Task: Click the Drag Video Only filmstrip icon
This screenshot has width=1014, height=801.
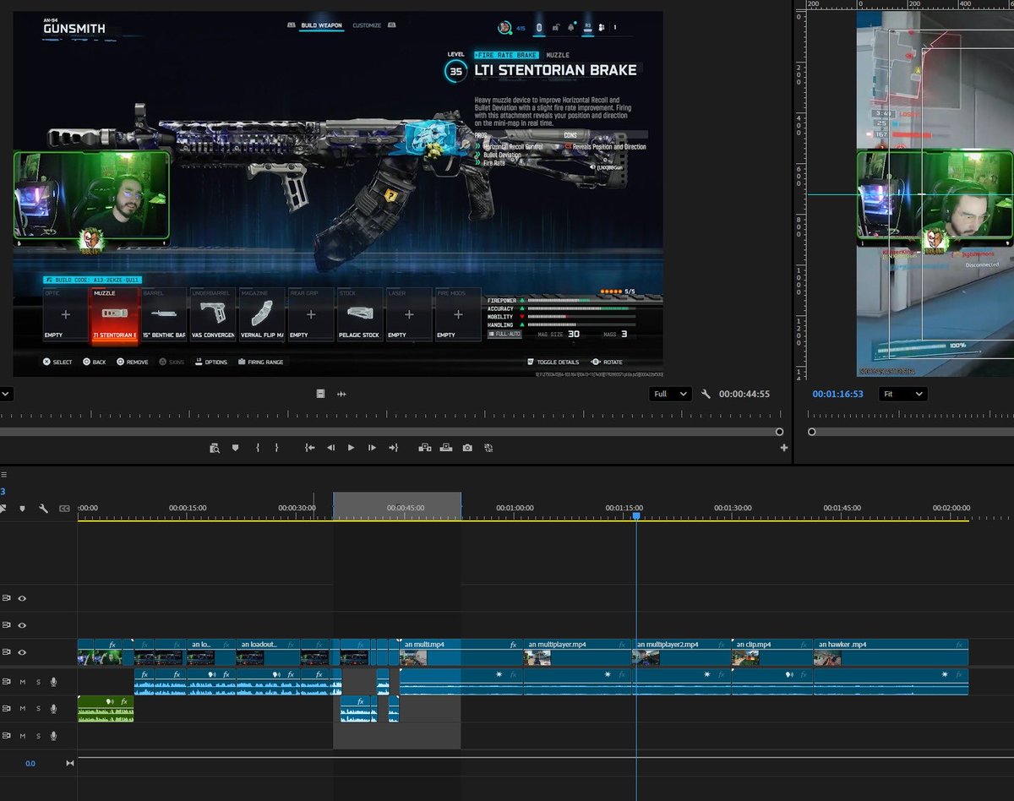Action: [x=320, y=394]
